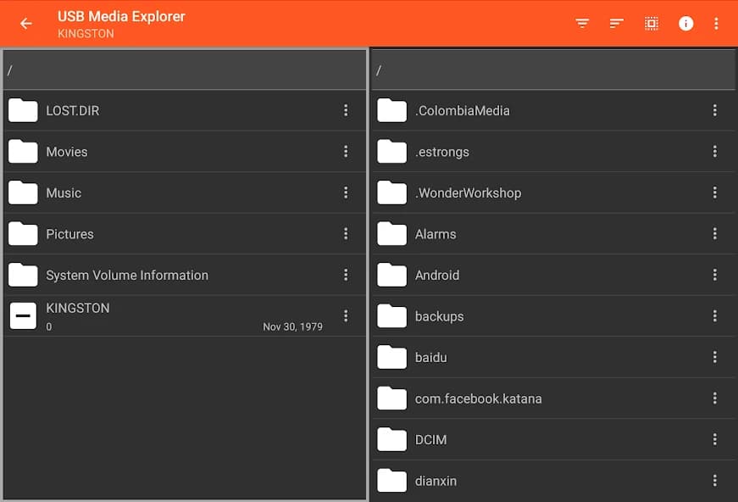738x502 pixels.
Task: Open the filter options icon in toolbar
Action: (x=581, y=23)
